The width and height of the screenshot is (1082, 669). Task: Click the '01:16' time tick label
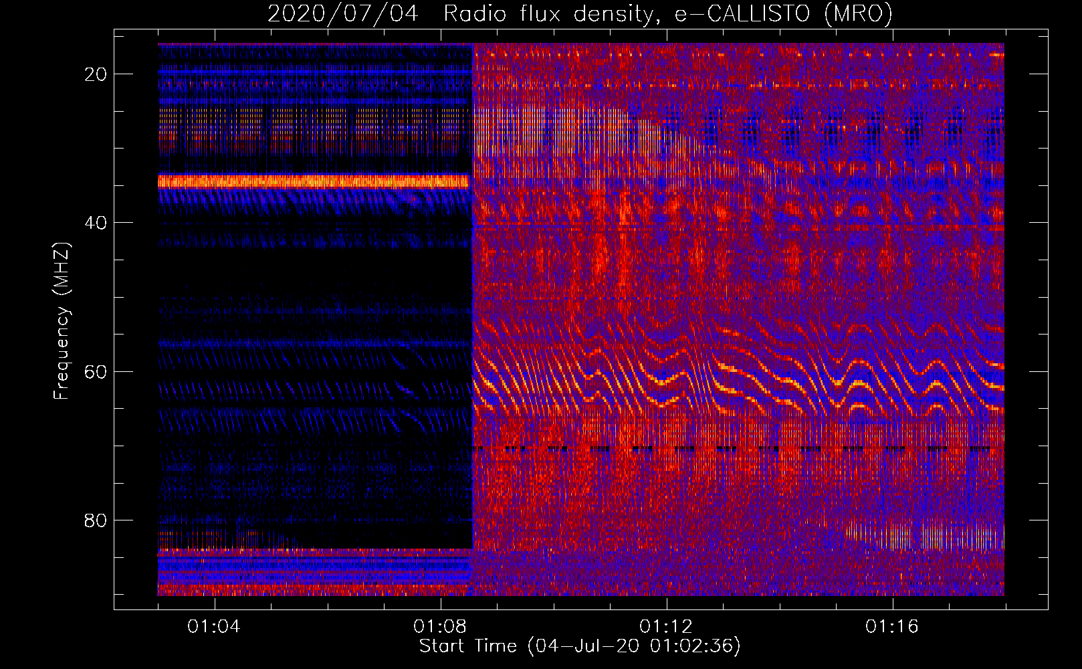(892, 627)
